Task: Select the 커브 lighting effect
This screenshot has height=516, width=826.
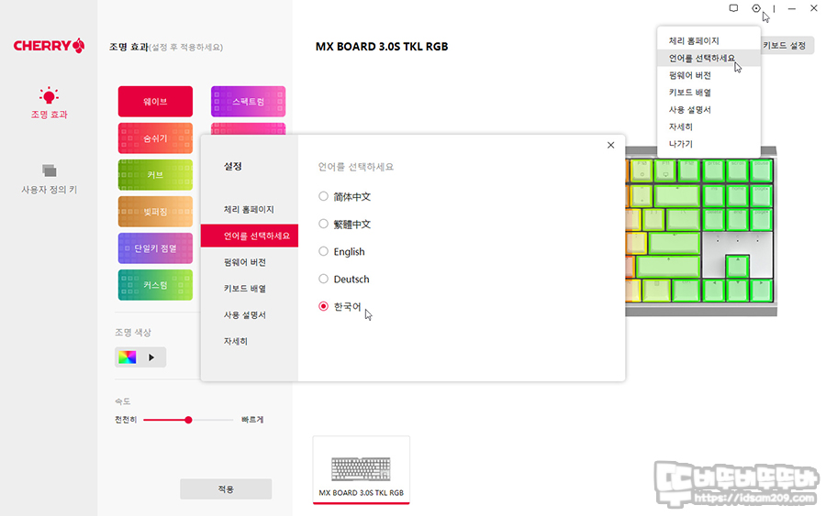Action: tap(155, 175)
